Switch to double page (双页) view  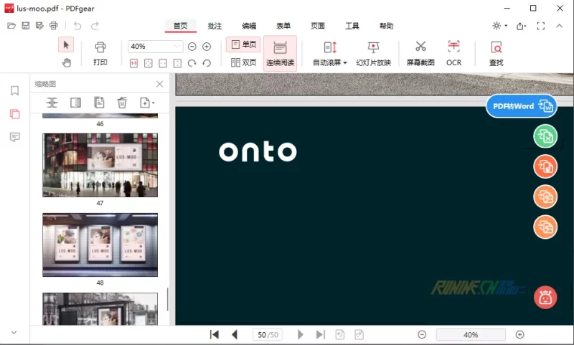[x=243, y=62]
